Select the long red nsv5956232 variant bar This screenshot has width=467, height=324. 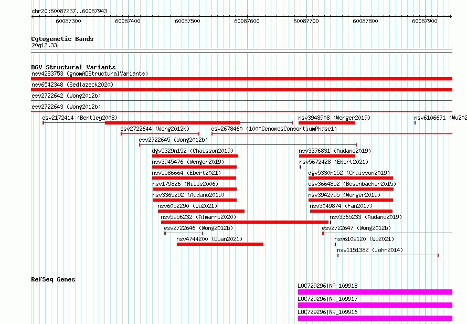click(x=245, y=222)
